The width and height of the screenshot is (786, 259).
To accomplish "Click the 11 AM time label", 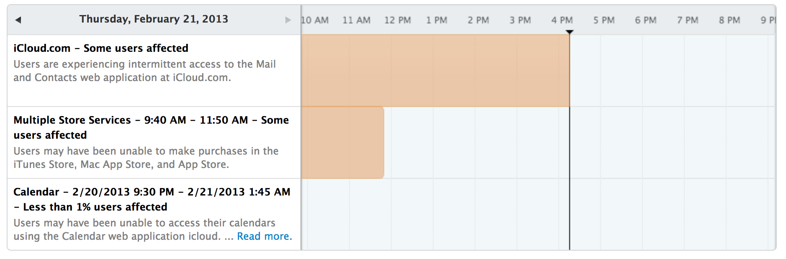I will pos(356,20).
